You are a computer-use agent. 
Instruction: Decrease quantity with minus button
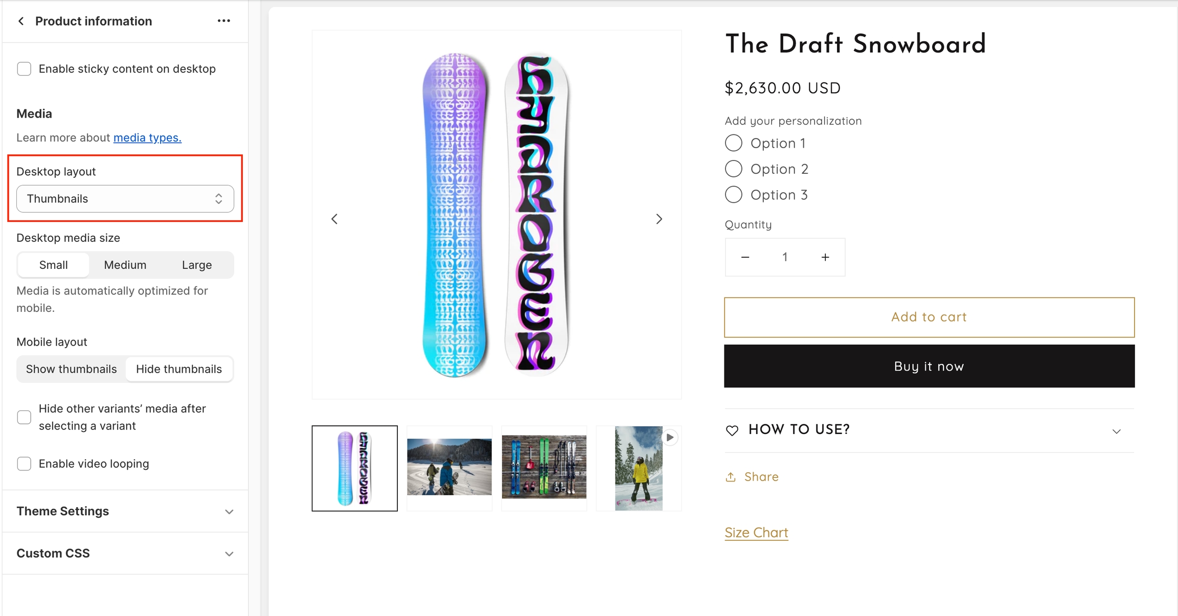[745, 257]
